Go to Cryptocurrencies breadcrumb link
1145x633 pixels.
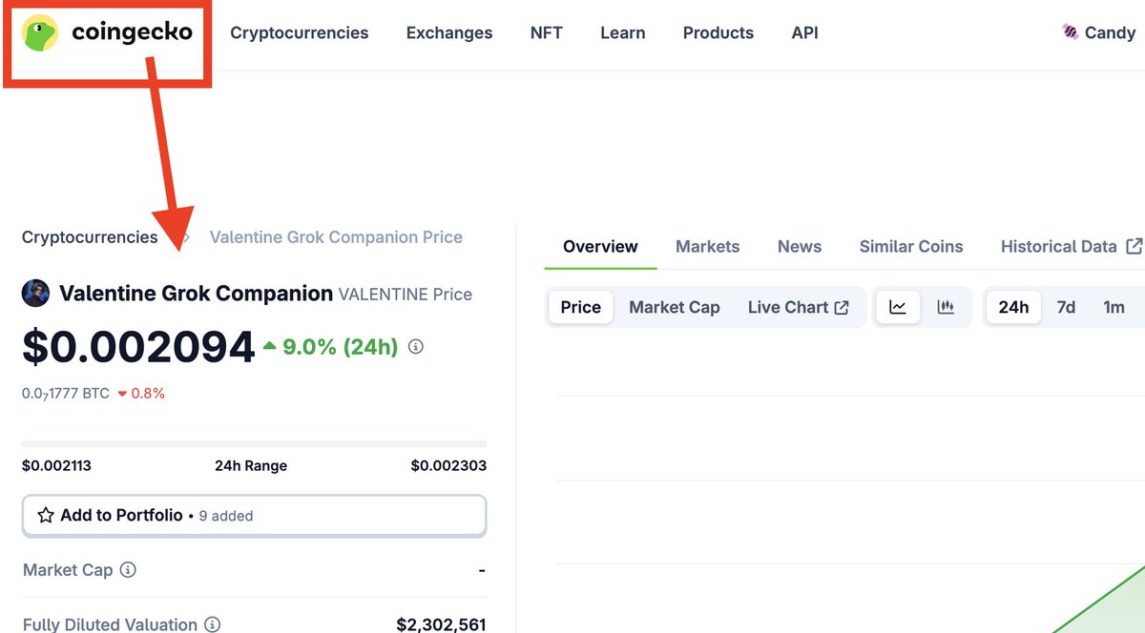[x=90, y=237]
